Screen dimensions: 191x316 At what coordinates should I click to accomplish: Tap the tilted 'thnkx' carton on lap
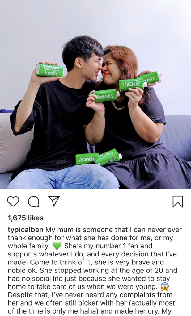coord(108,158)
